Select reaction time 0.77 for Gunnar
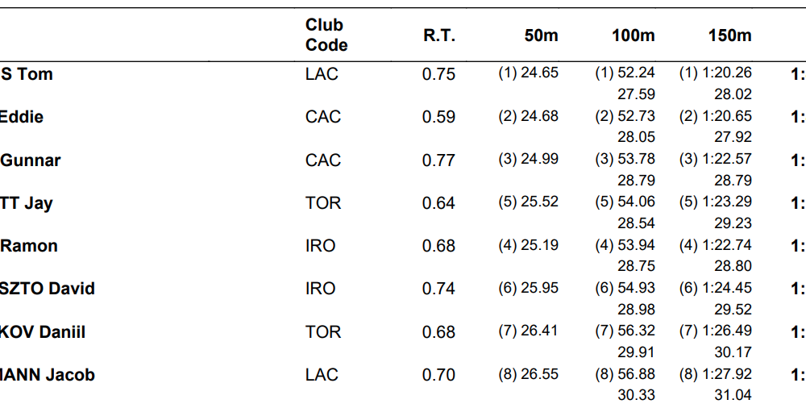The width and height of the screenshot is (806, 408). (438, 160)
